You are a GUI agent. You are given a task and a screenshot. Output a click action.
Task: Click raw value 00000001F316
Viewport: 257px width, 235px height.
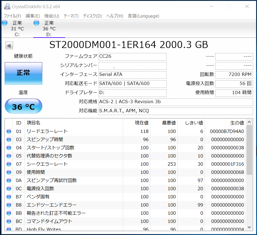(x=228, y=164)
